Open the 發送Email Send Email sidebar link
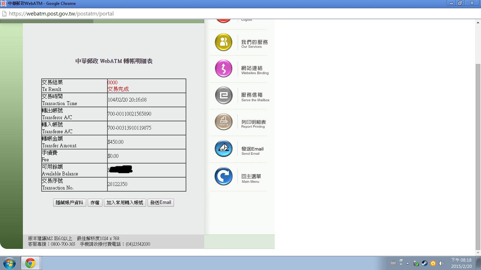 [x=252, y=151]
